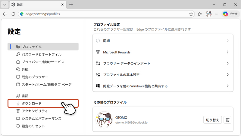Click the download arrow icon

pos(18,103)
